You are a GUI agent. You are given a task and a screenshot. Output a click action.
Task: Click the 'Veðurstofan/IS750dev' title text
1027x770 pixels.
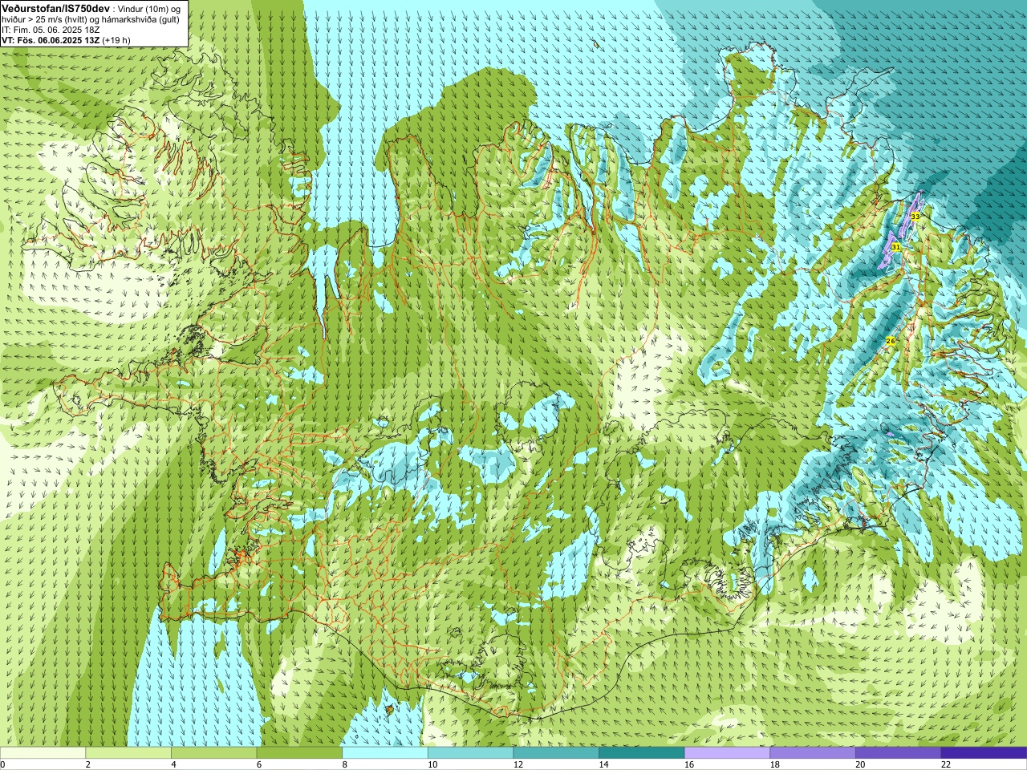(x=56, y=8)
